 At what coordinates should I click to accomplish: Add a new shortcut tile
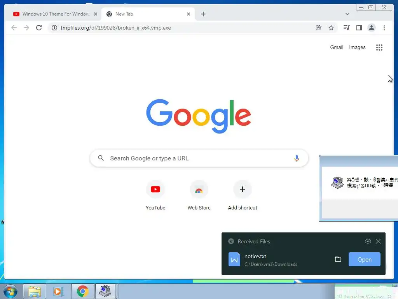pyautogui.click(x=243, y=195)
